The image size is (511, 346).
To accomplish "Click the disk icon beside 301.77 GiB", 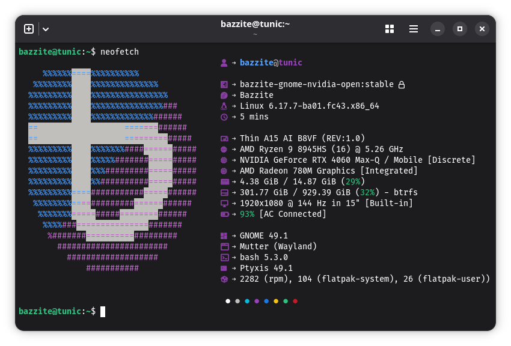I will 224,192.
